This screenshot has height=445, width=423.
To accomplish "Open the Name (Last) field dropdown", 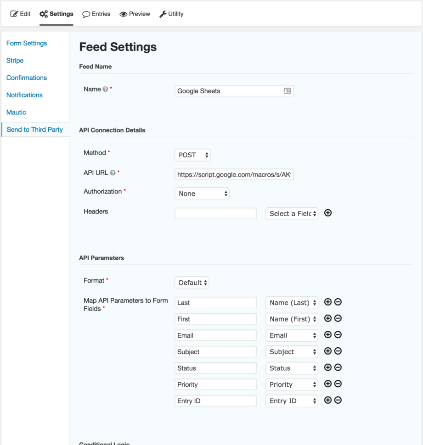I will click(x=292, y=303).
